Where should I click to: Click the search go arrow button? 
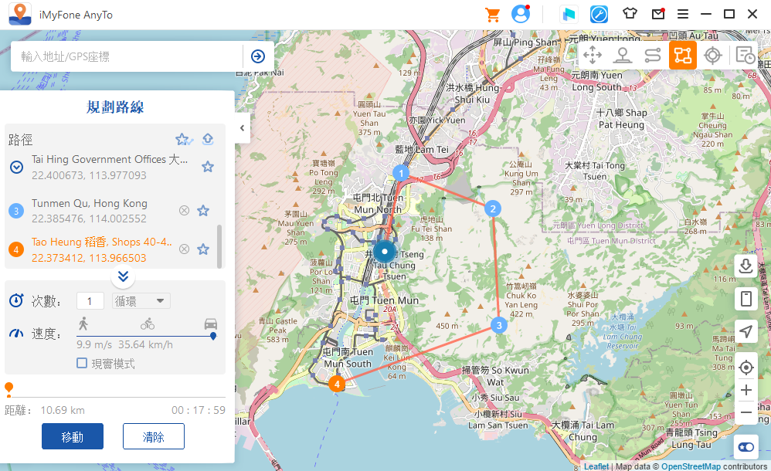[258, 56]
